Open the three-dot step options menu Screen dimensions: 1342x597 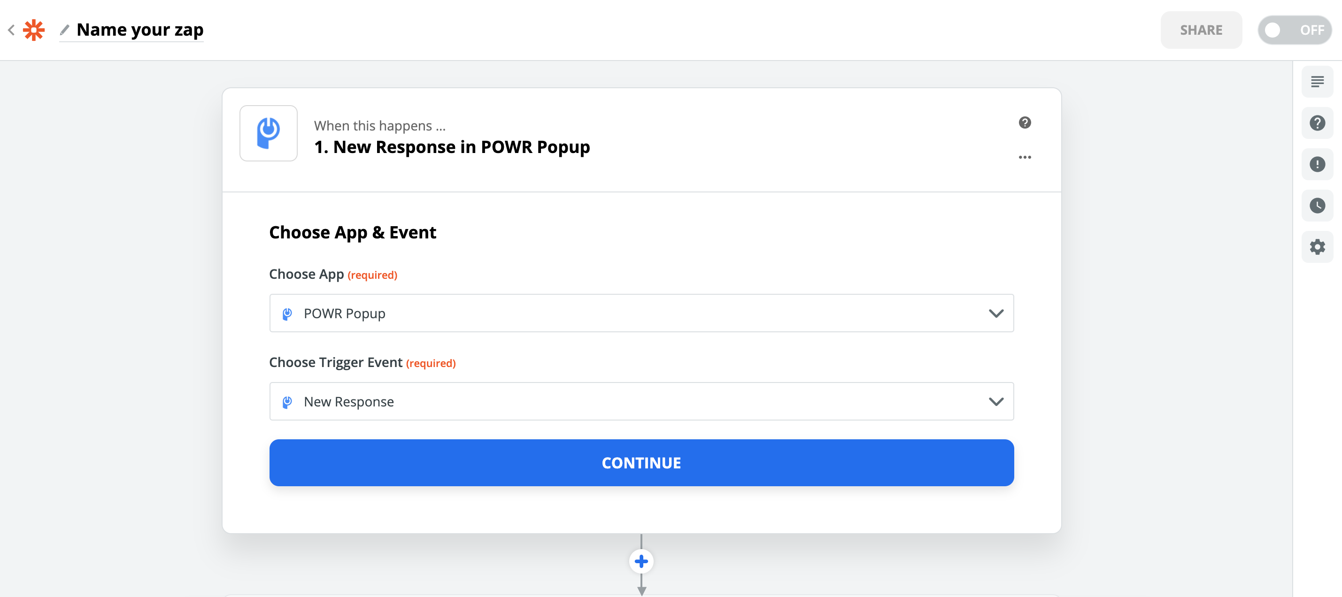[1025, 157]
